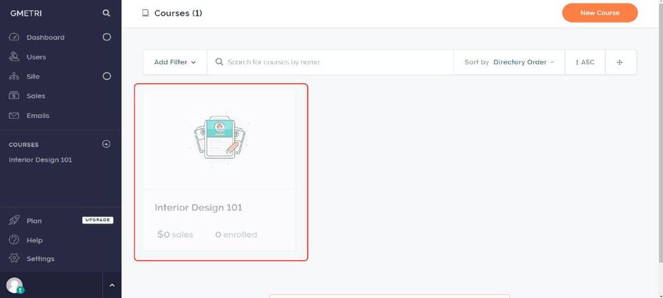This screenshot has height=298, width=663.
Task: Go to the Users section
Action: tap(36, 57)
